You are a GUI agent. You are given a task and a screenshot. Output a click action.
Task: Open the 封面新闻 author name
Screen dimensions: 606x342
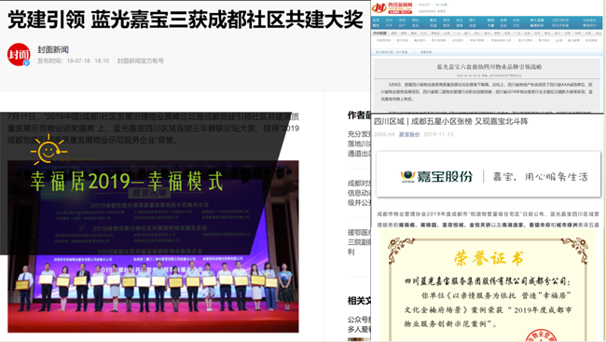(53, 49)
